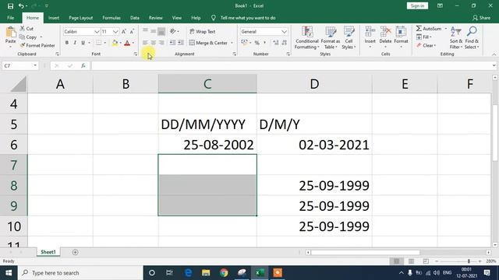Screen dimensions: 499x280
Task: Click the Fill button in Editing group
Action: 423,37
